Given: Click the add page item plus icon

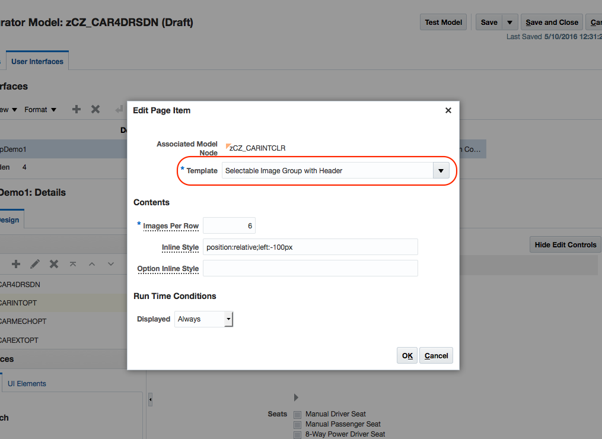Looking at the screenshot, I should click(x=16, y=264).
